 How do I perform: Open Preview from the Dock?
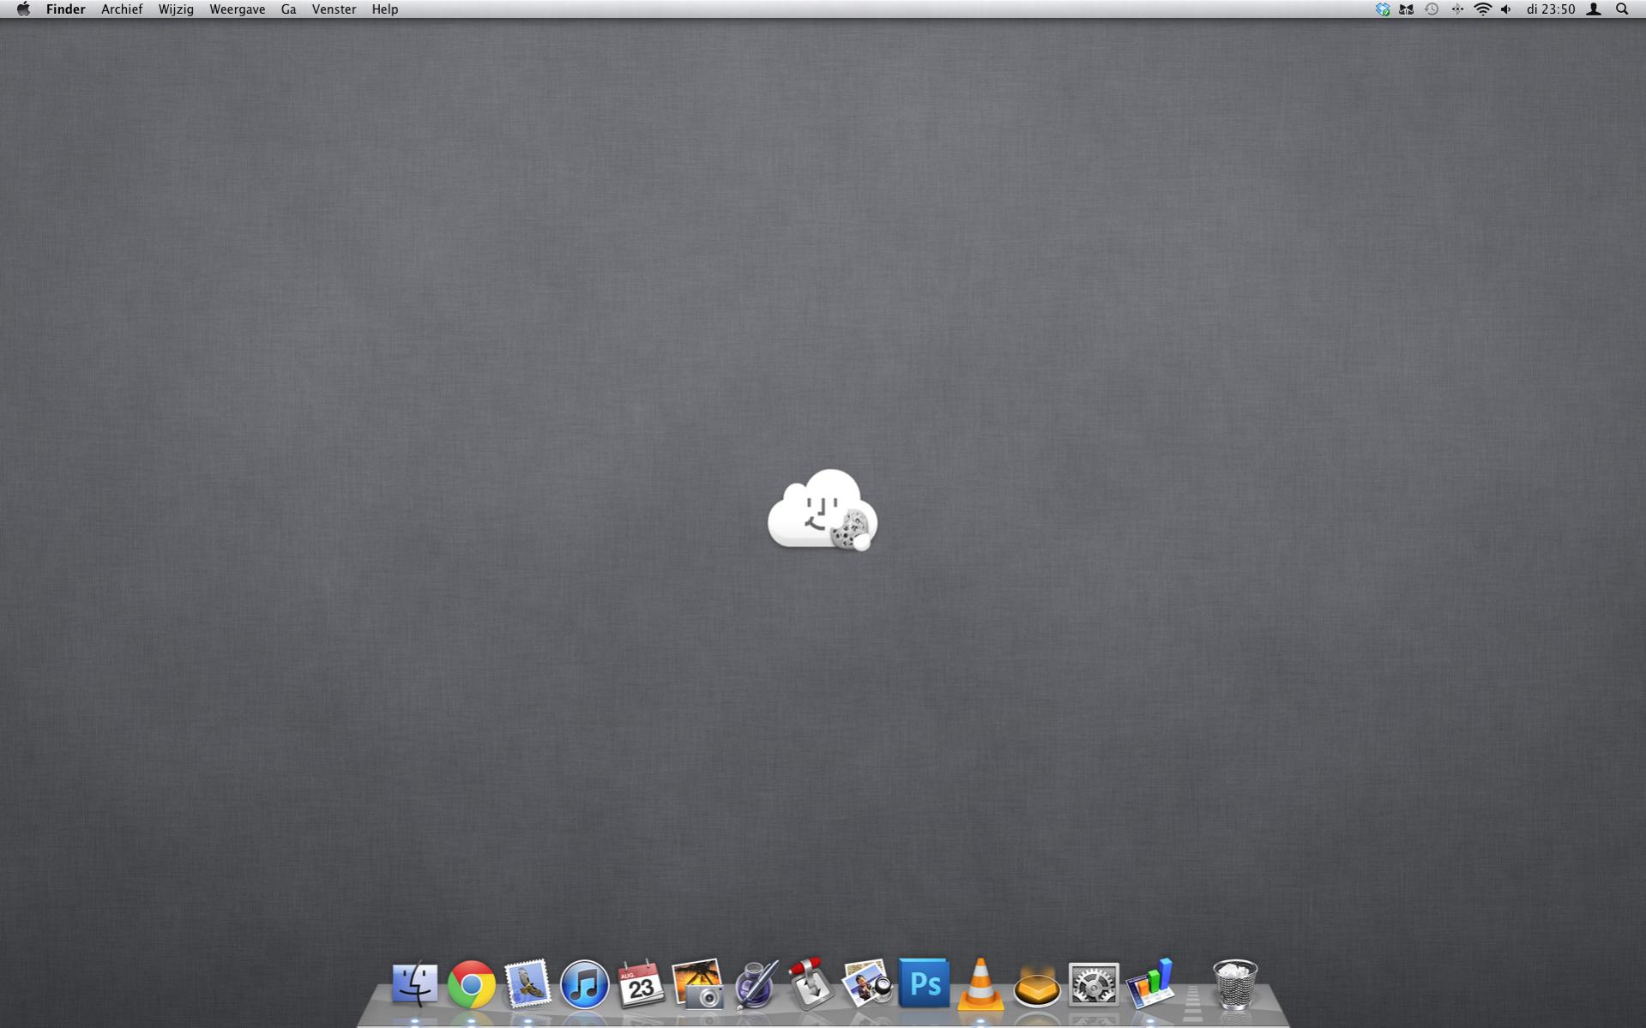866,983
